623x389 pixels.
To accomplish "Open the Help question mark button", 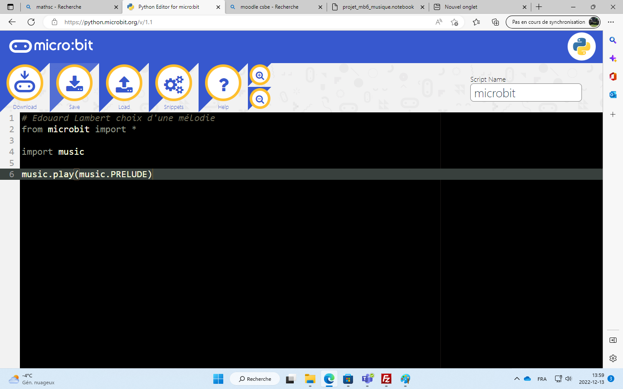I will [x=223, y=83].
